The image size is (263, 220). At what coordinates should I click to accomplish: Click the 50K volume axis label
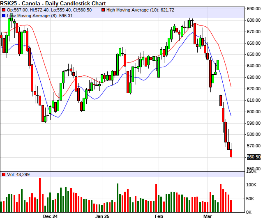point(251,199)
